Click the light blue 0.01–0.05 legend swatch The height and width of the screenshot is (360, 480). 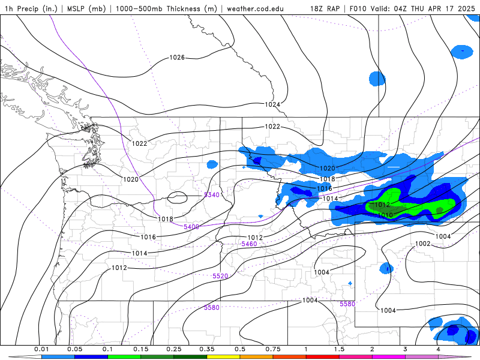point(58,357)
